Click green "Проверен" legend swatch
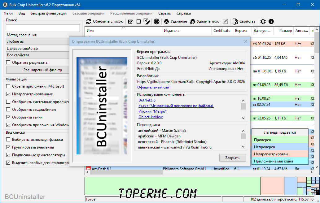This screenshot has height=203, width=320. pos(280,140)
